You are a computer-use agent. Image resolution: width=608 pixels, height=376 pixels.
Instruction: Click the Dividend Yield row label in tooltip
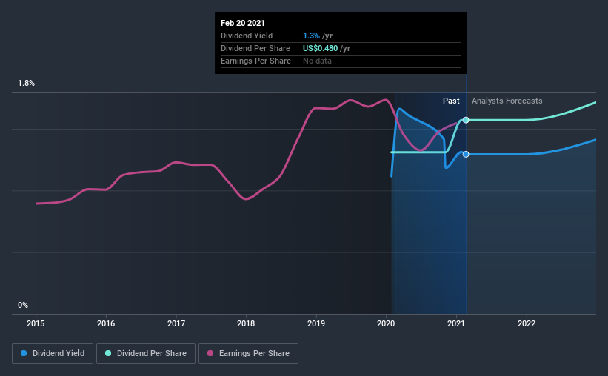(247, 36)
